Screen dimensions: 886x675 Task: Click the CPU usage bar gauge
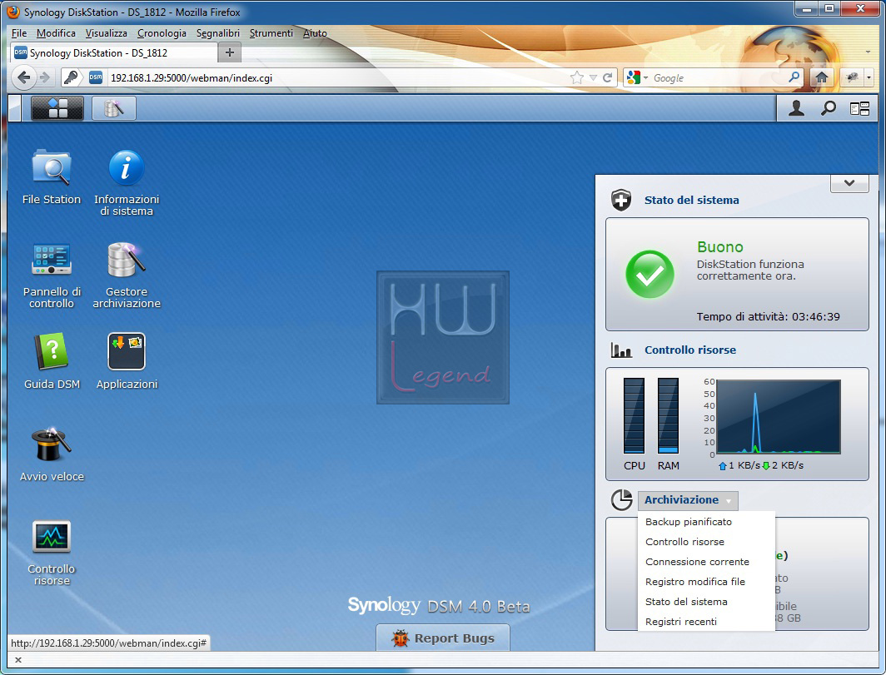point(634,415)
